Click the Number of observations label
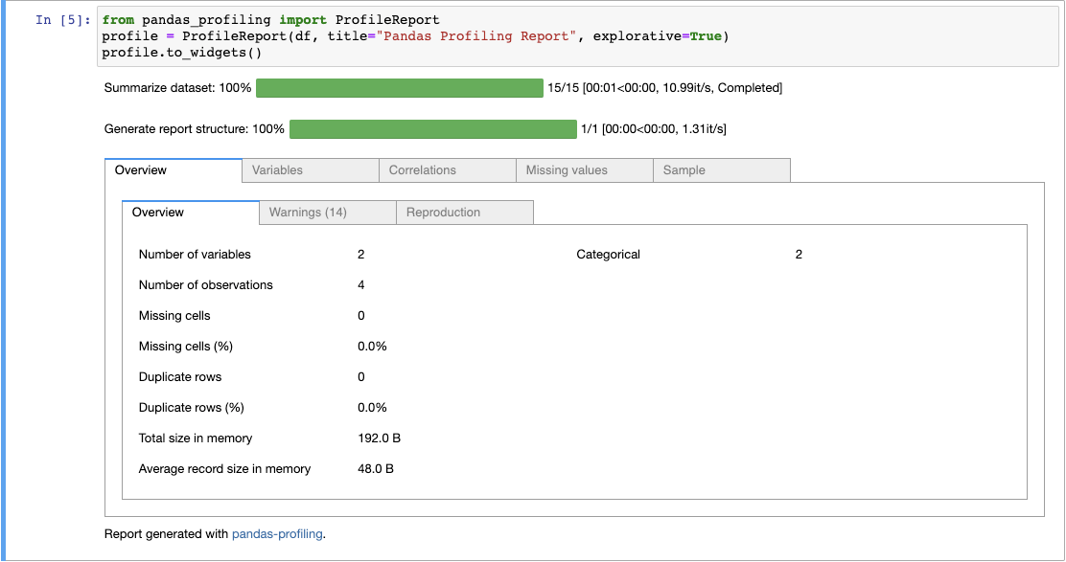The image size is (1066, 562). pyautogui.click(x=205, y=285)
